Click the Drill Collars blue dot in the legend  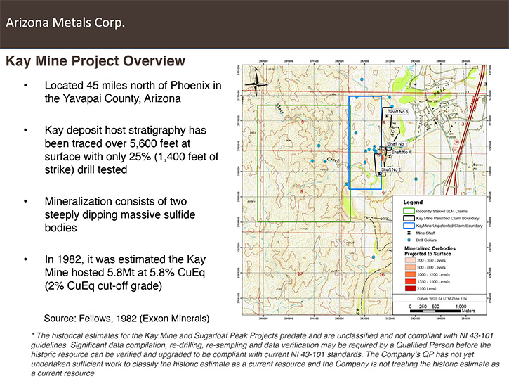pos(409,240)
